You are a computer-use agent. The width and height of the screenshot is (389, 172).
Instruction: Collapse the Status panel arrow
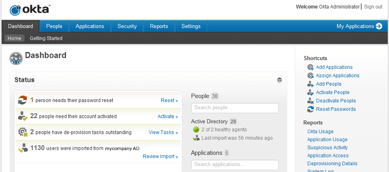tap(280, 80)
